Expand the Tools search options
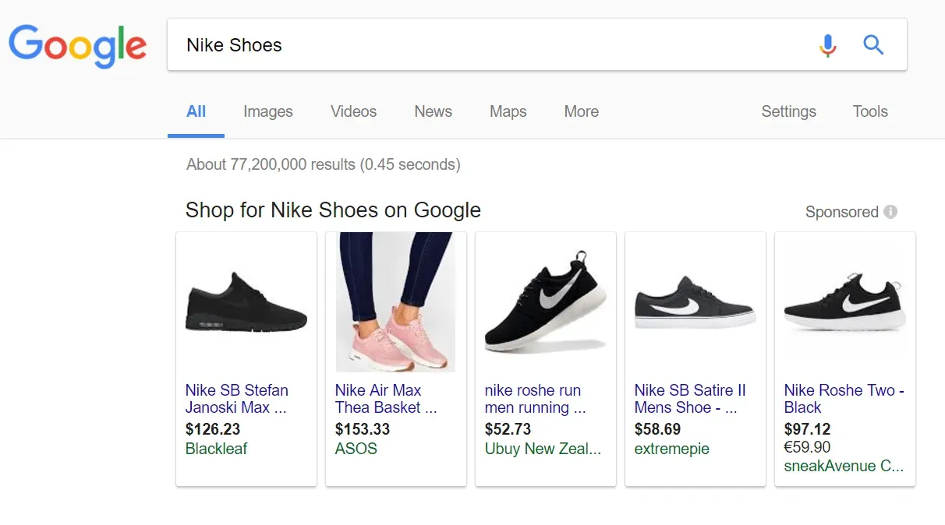The width and height of the screenshot is (945, 525). click(870, 111)
